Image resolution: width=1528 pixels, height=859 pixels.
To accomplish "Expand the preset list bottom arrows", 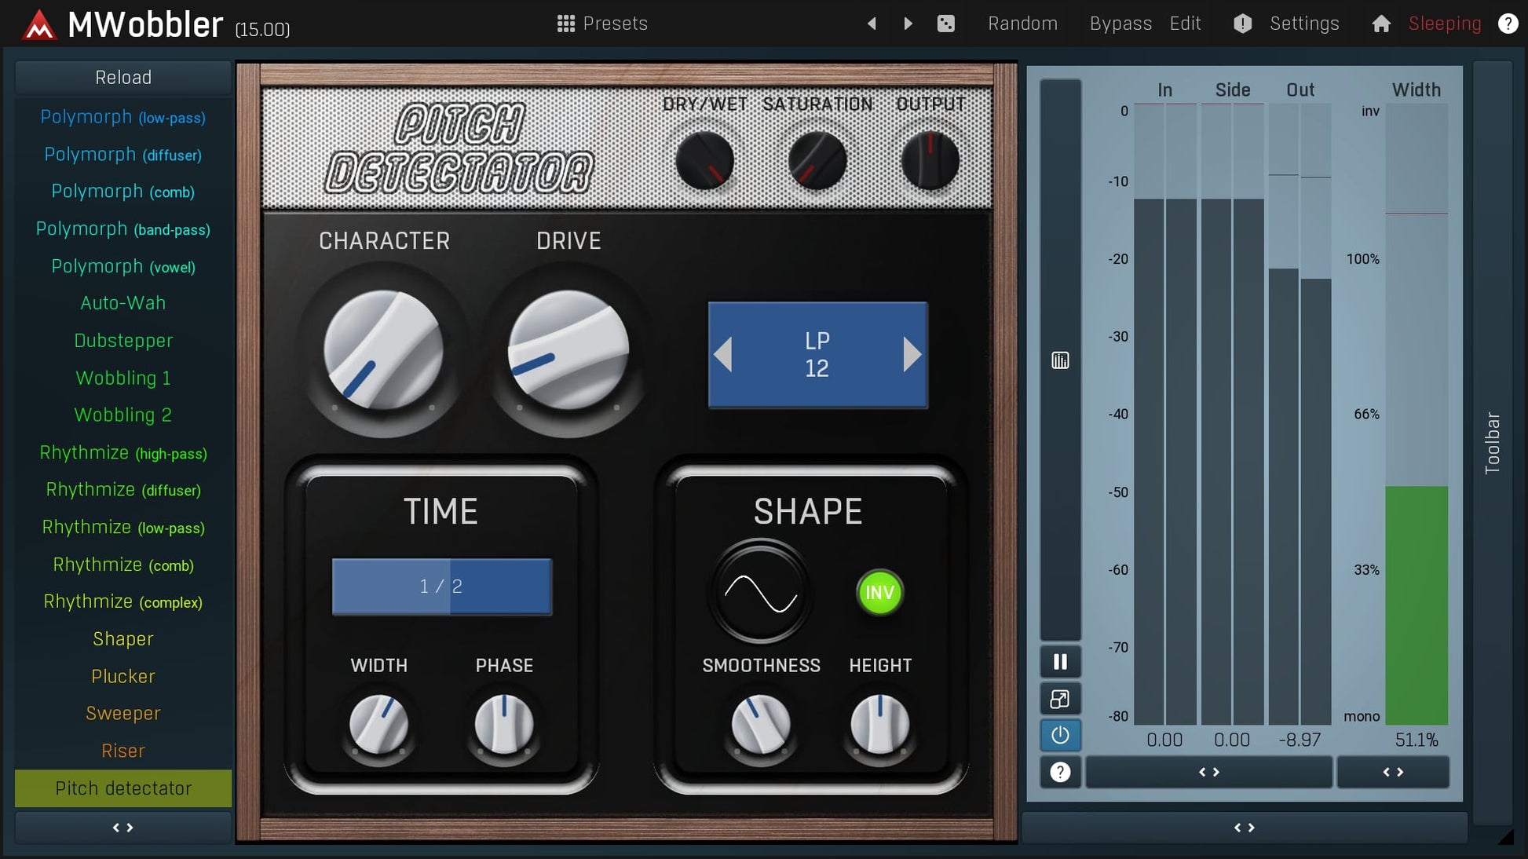I will click(123, 828).
